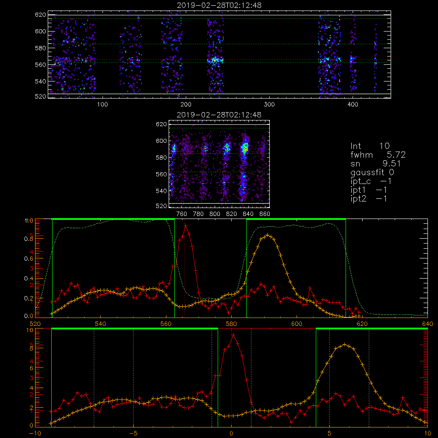Image resolution: width=438 pixels, height=438 pixels.
Task: Click orange y-axis label 0.8
Action: point(29,239)
